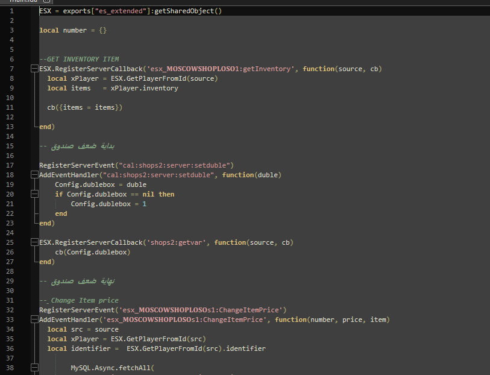The image size is (490, 375).
Task: Collapse the ChangeItemPrice handler fold marker
Action: [34, 319]
